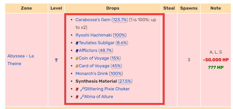
Task: Click the Drops column header
Action: pos(113,8)
